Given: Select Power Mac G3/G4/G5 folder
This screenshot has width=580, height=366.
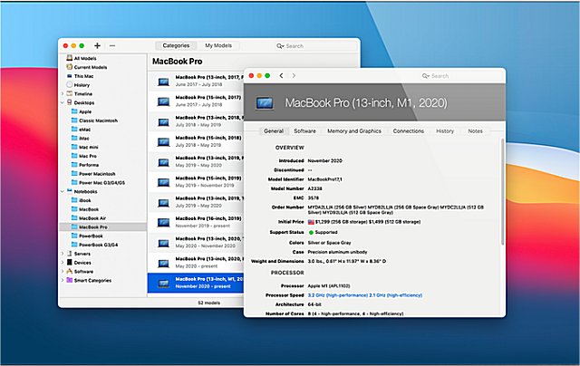Looking at the screenshot, I should 98,182.
